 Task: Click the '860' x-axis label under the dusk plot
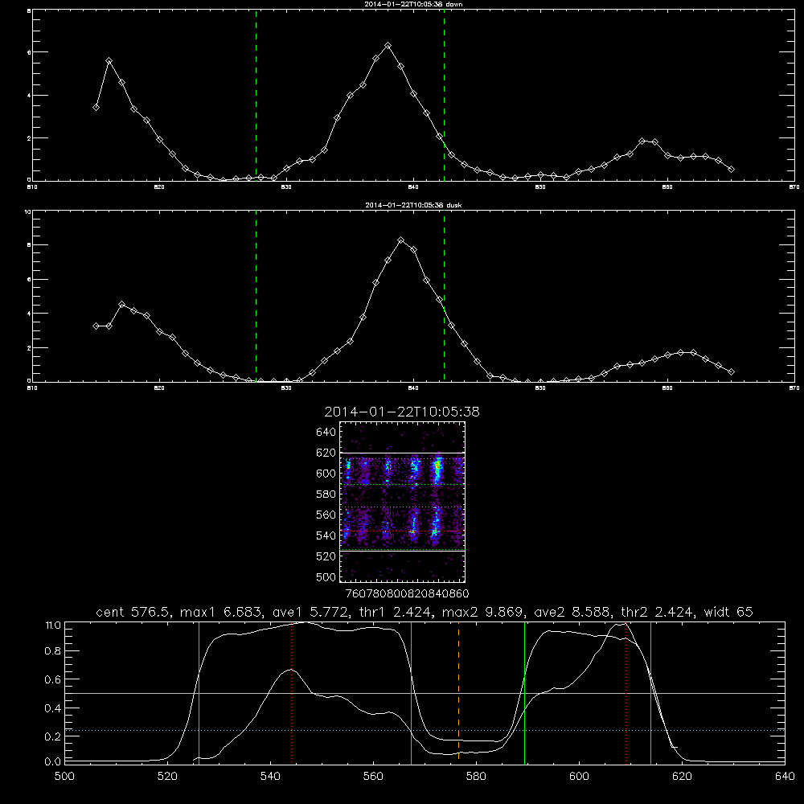(x=667, y=388)
